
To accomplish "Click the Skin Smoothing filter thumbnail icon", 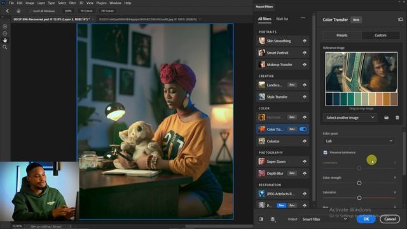I will 261,41.
